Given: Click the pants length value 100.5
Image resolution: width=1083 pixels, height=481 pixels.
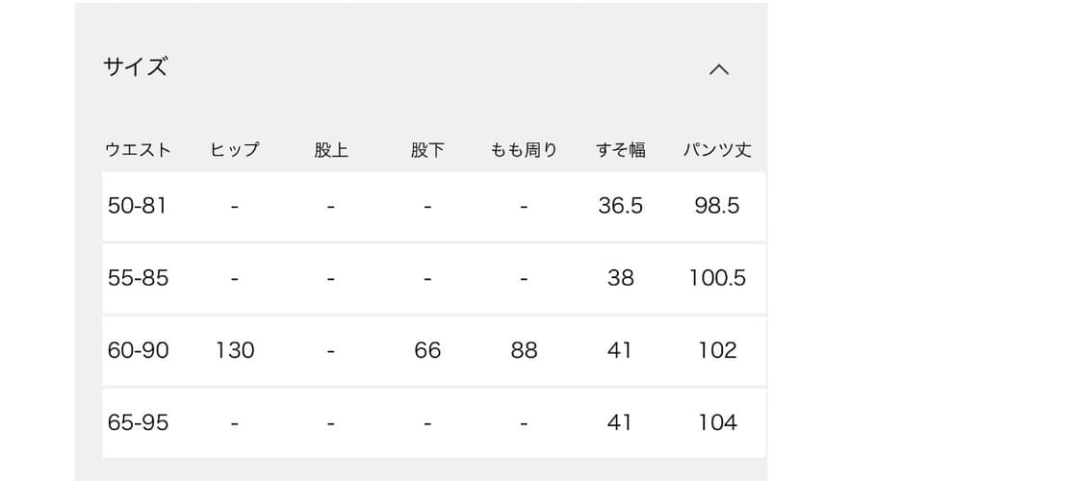Looking at the screenshot, I should coord(717,278).
